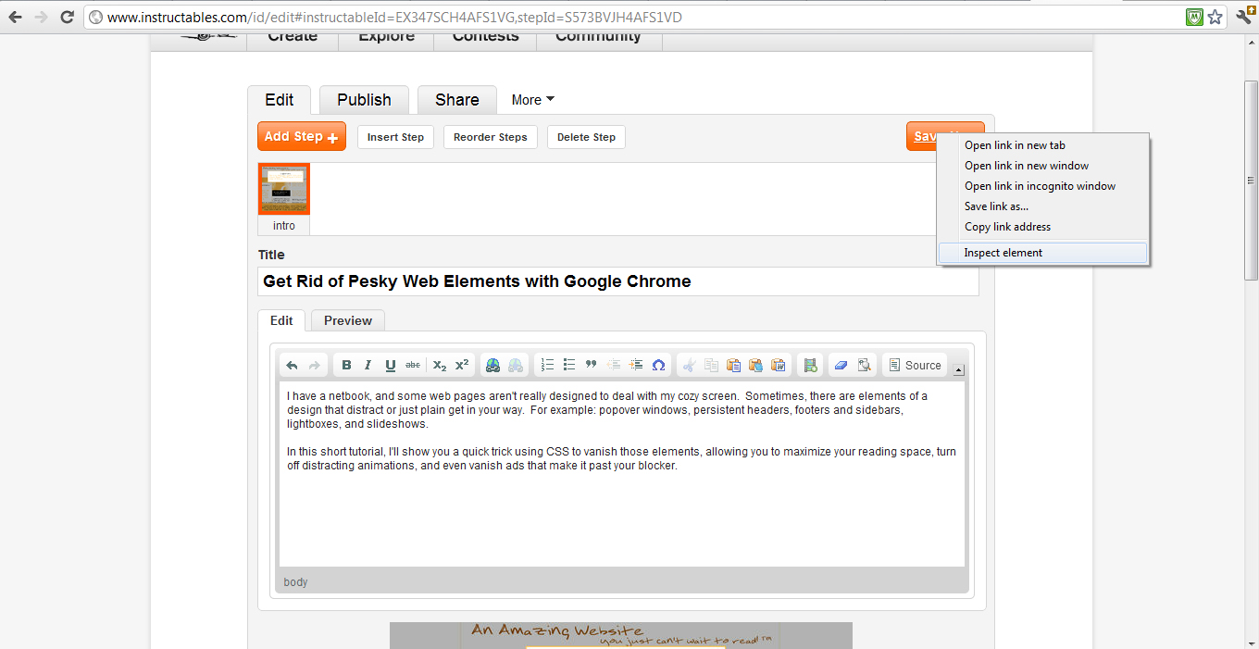
Task: Click the Delete Step button
Action: pyautogui.click(x=587, y=137)
